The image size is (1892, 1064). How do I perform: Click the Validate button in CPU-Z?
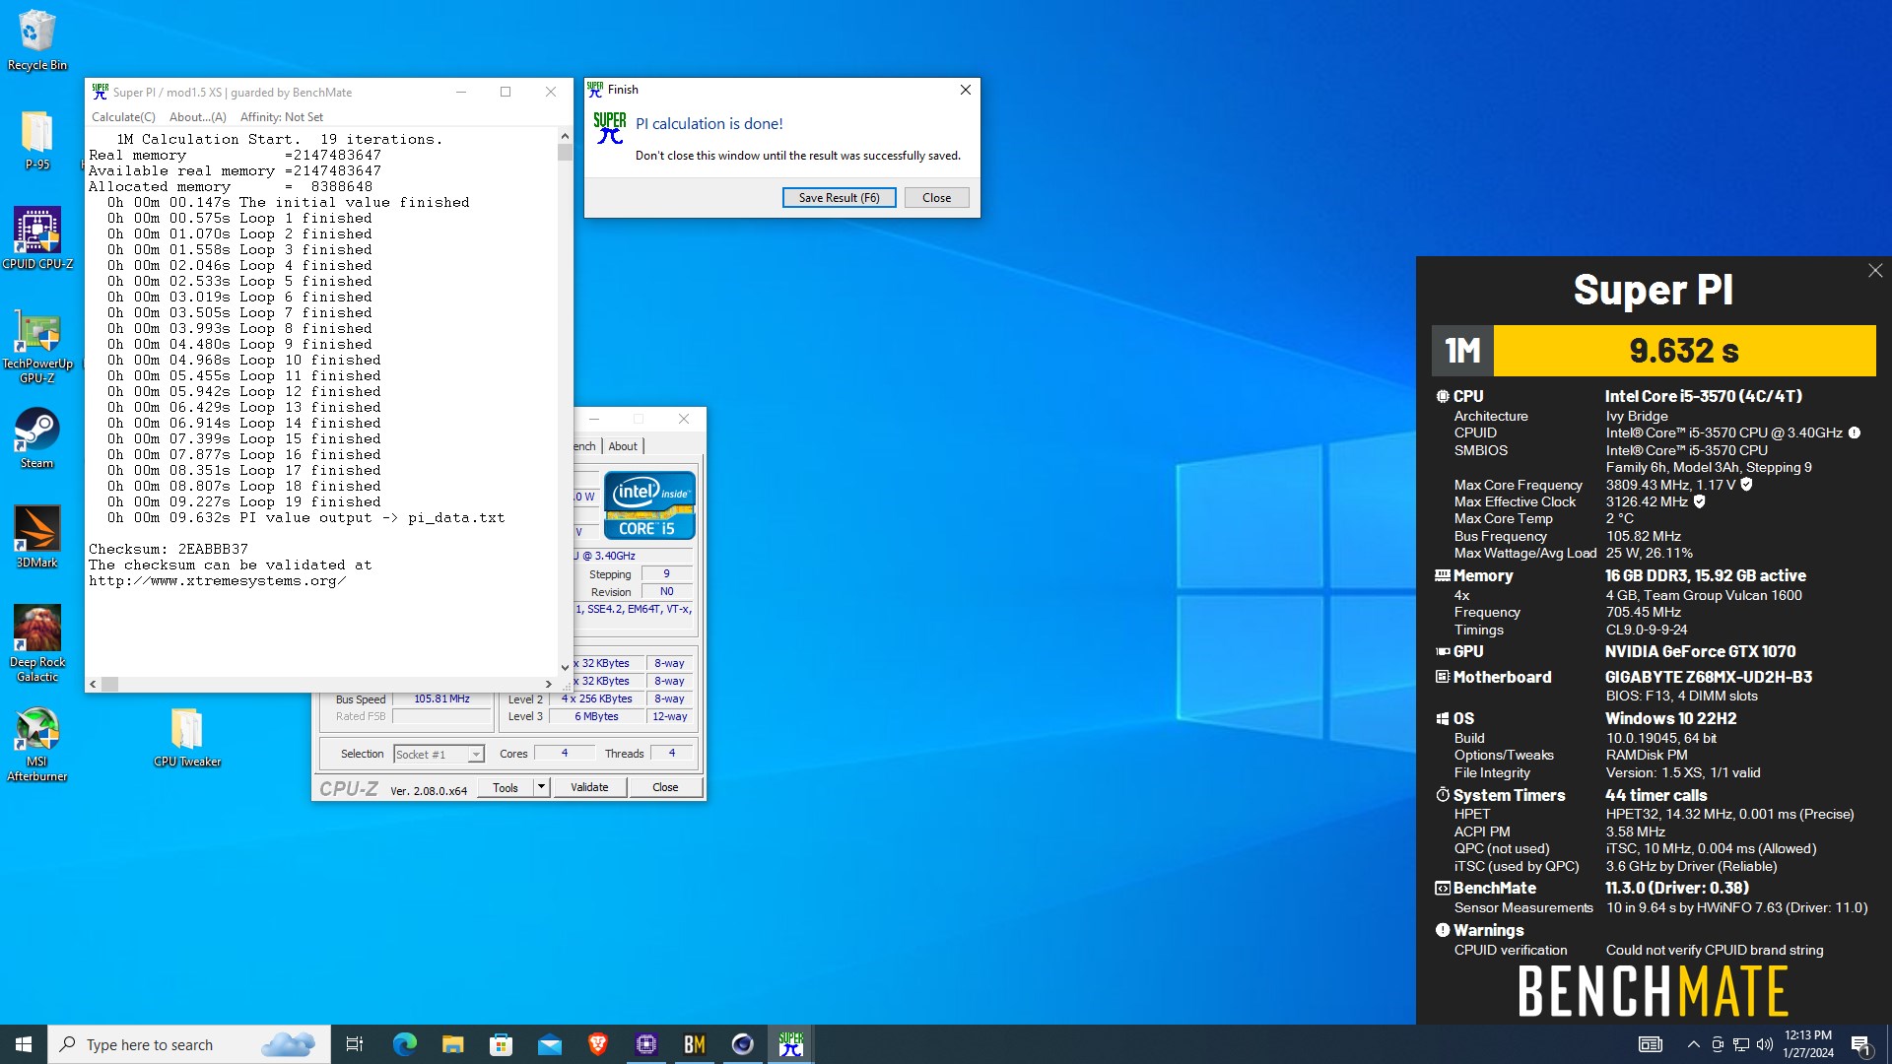click(589, 787)
